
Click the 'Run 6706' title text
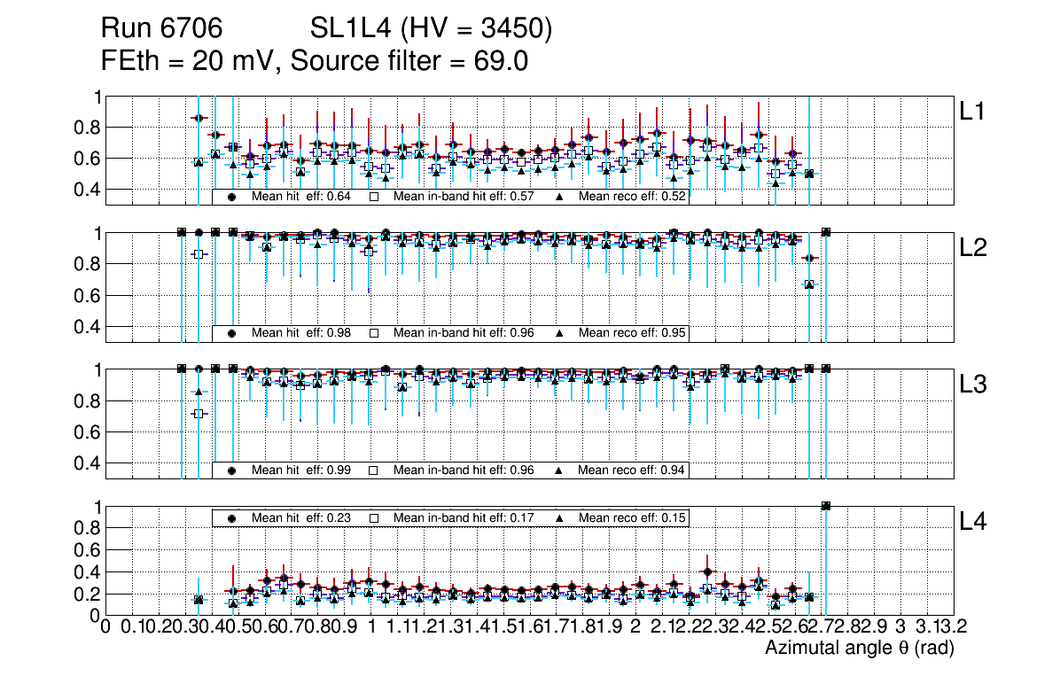[167, 29]
